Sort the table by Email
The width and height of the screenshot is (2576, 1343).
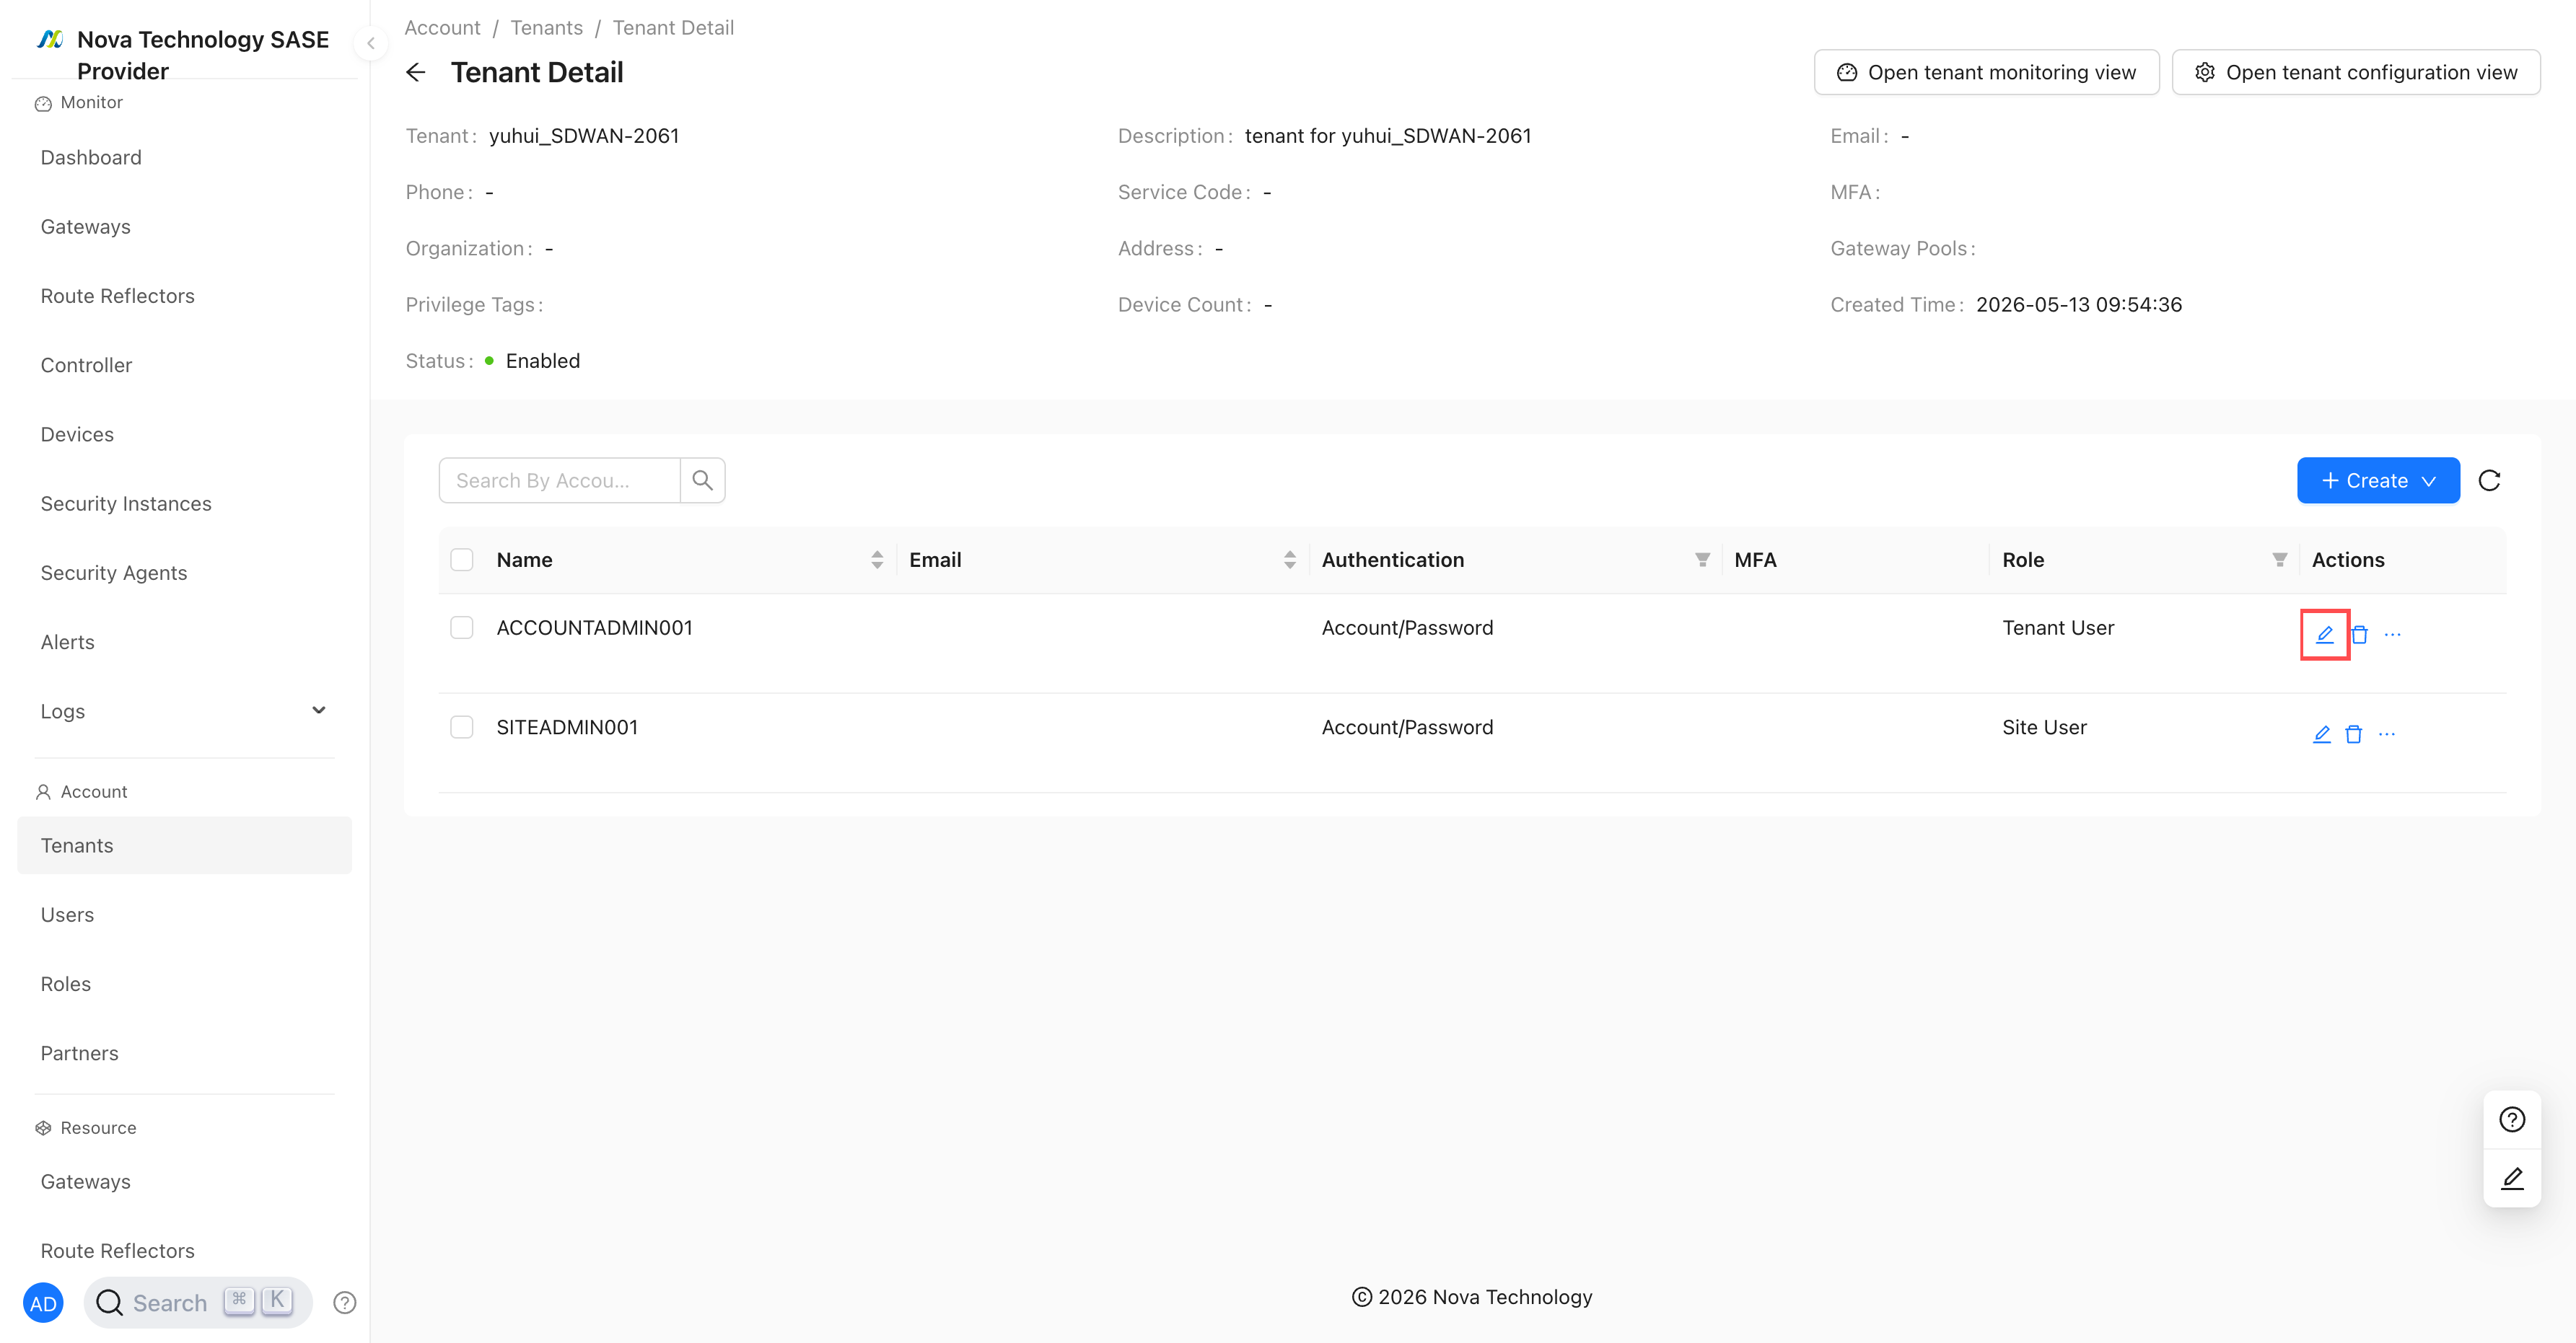pyautogui.click(x=1290, y=560)
